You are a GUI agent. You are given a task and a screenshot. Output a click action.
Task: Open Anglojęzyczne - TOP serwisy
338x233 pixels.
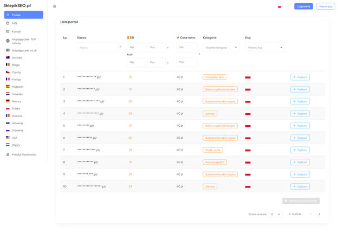coord(24,41)
